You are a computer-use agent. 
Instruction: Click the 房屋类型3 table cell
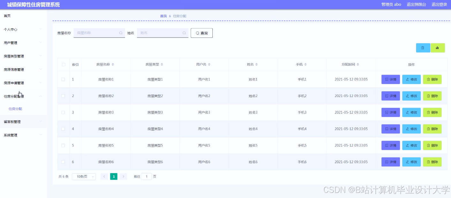(x=155, y=112)
